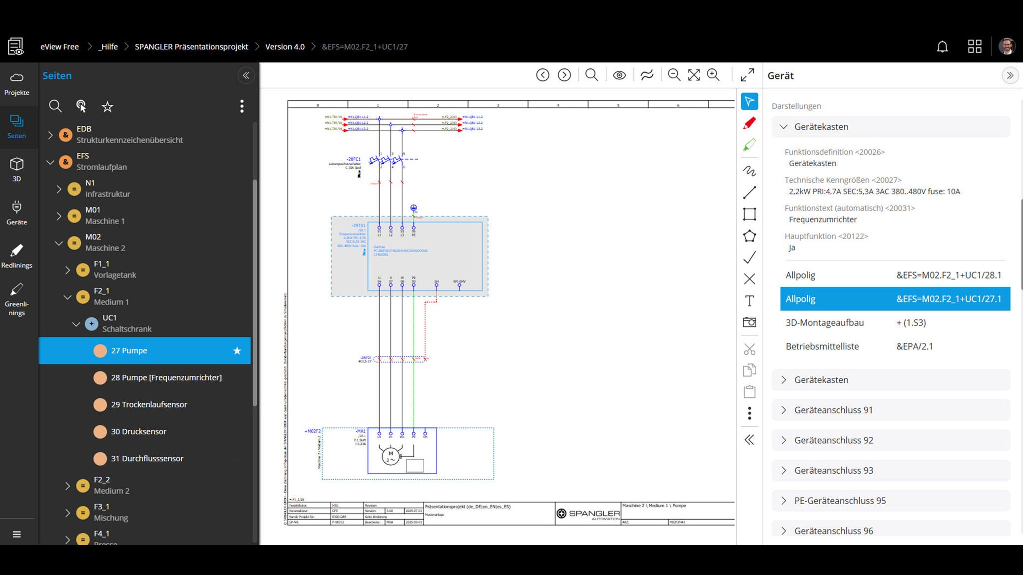Image resolution: width=1023 pixels, height=575 pixels.
Task: Collapse the M02 Maschine 2 node
Action: pyautogui.click(x=59, y=243)
